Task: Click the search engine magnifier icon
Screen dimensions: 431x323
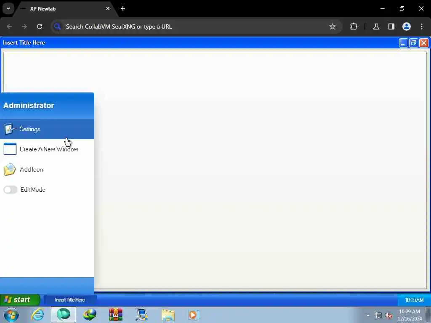Action: tap(57, 26)
